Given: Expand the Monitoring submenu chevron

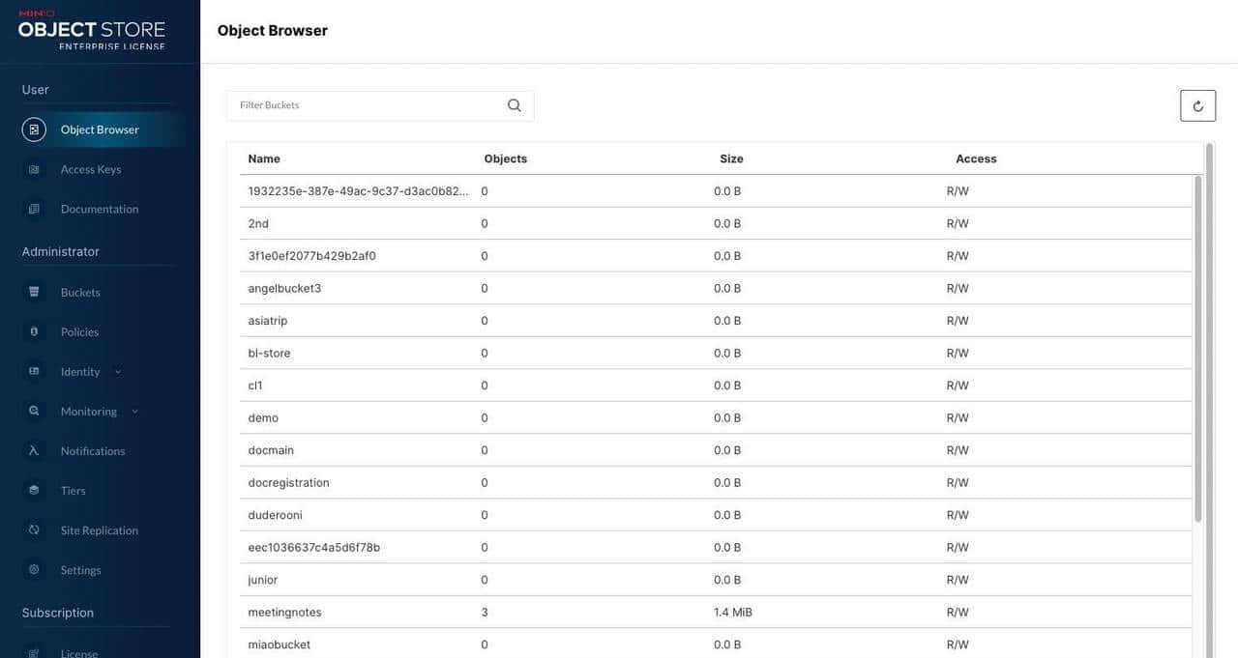Looking at the screenshot, I should (134, 412).
